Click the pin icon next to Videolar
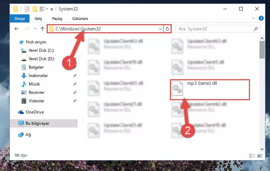 pyautogui.click(x=74, y=101)
